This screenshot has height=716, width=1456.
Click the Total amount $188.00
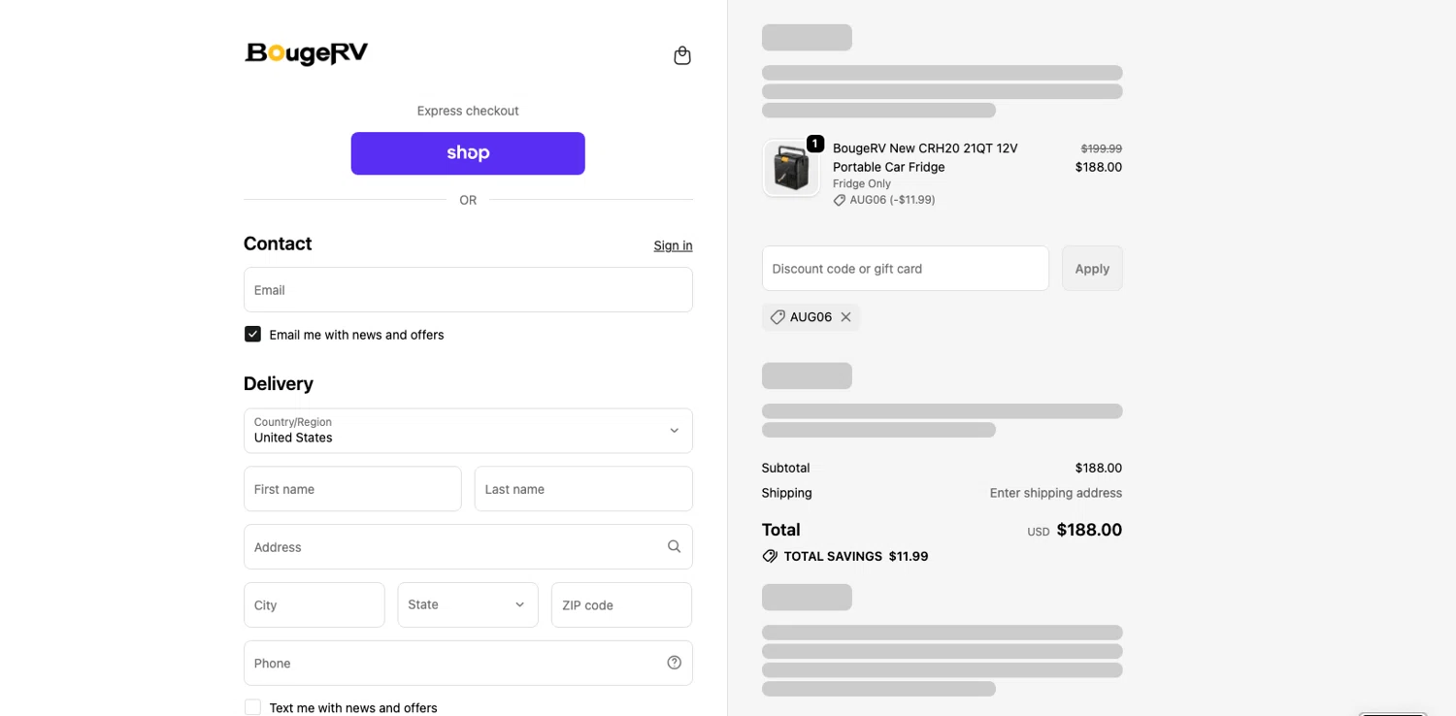[1089, 530]
